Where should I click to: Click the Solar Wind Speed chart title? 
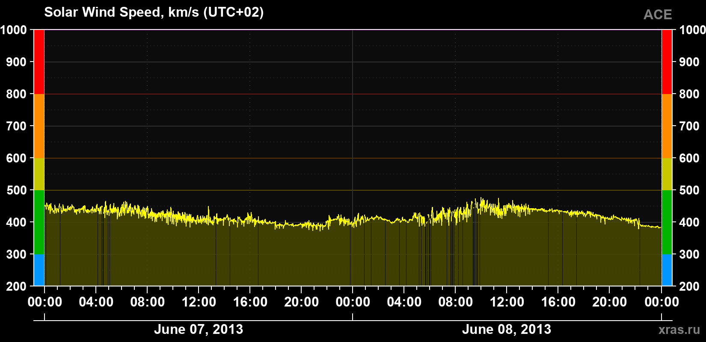pos(154,12)
